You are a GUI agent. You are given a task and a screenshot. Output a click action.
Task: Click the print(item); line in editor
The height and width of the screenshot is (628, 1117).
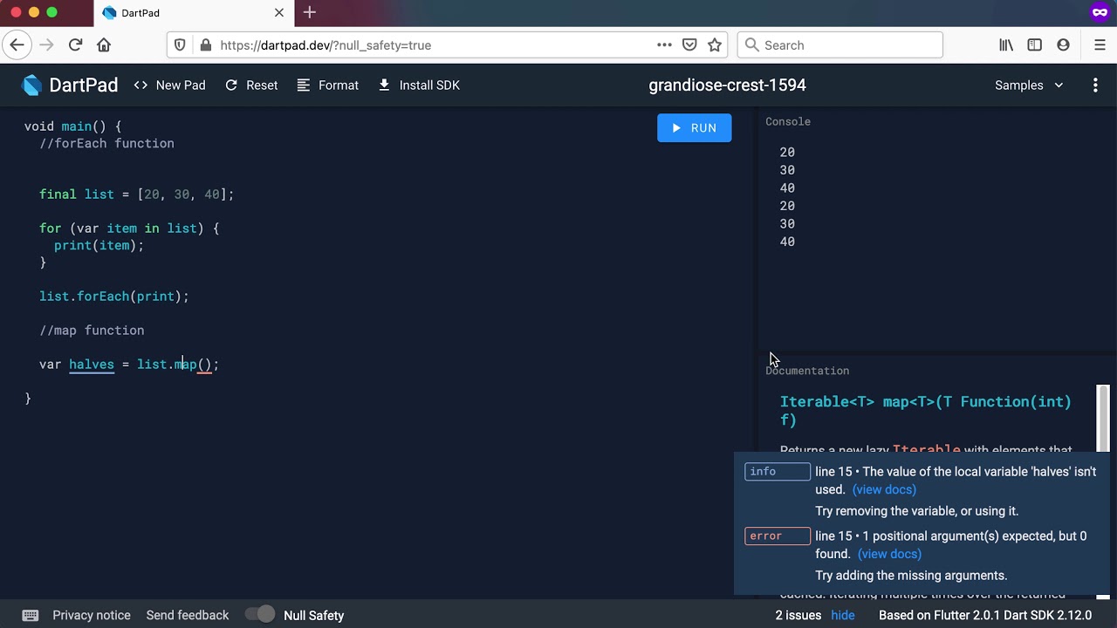pos(99,246)
